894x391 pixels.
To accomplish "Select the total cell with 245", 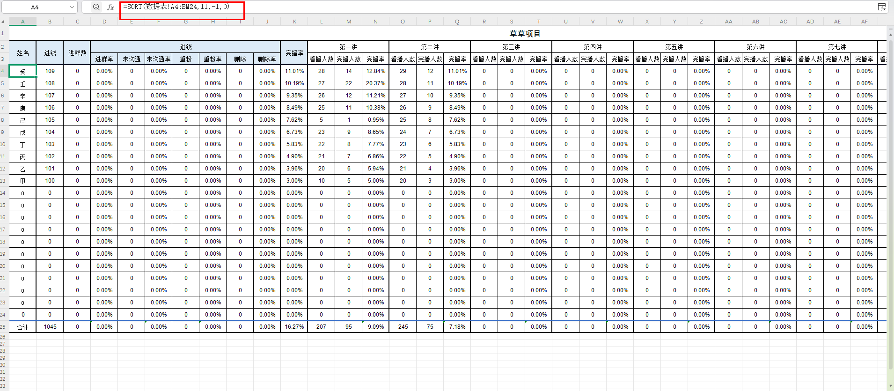I will (403, 327).
